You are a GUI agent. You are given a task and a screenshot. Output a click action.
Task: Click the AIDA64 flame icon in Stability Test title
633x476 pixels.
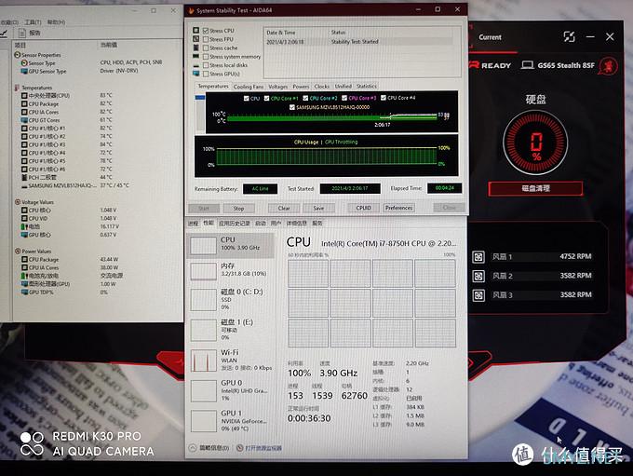click(192, 10)
